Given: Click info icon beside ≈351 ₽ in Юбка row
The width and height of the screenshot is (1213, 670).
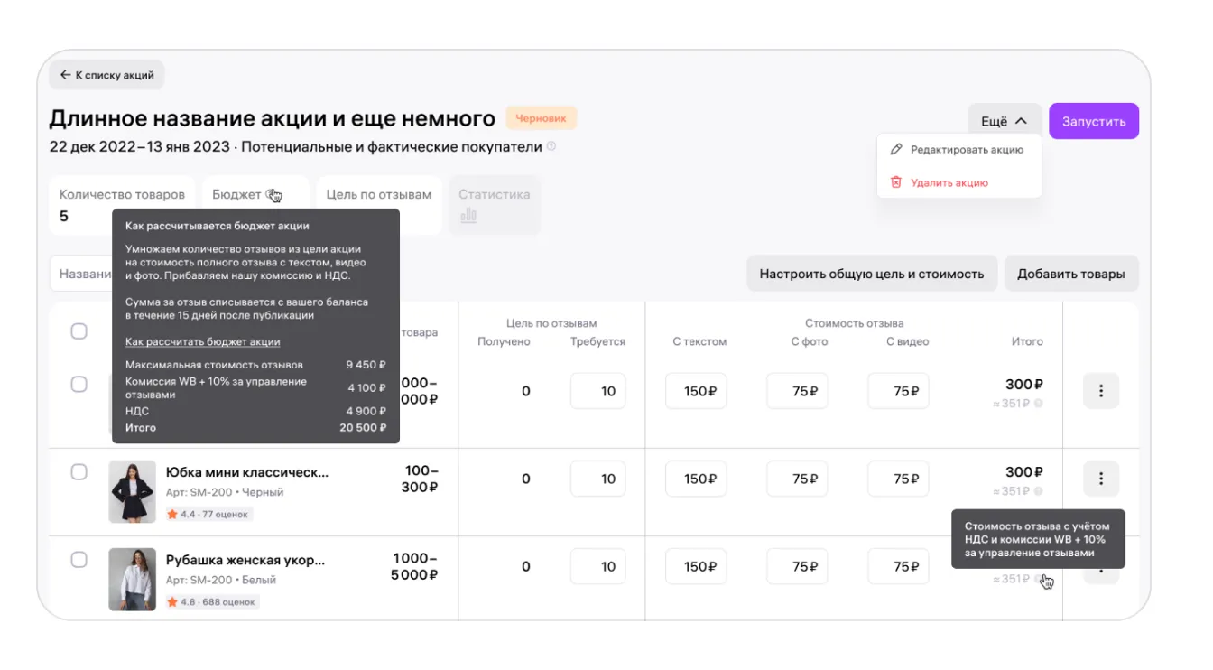Looking at the screenshot, I should (x=1038, y=491).
